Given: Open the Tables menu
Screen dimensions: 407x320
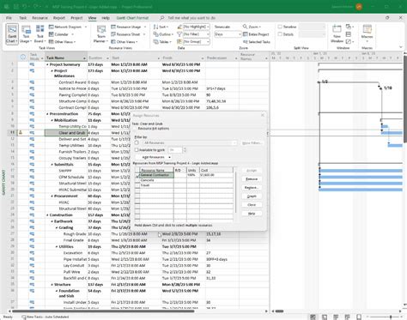Looking at the screenshot, I should [x=162, y=42].
